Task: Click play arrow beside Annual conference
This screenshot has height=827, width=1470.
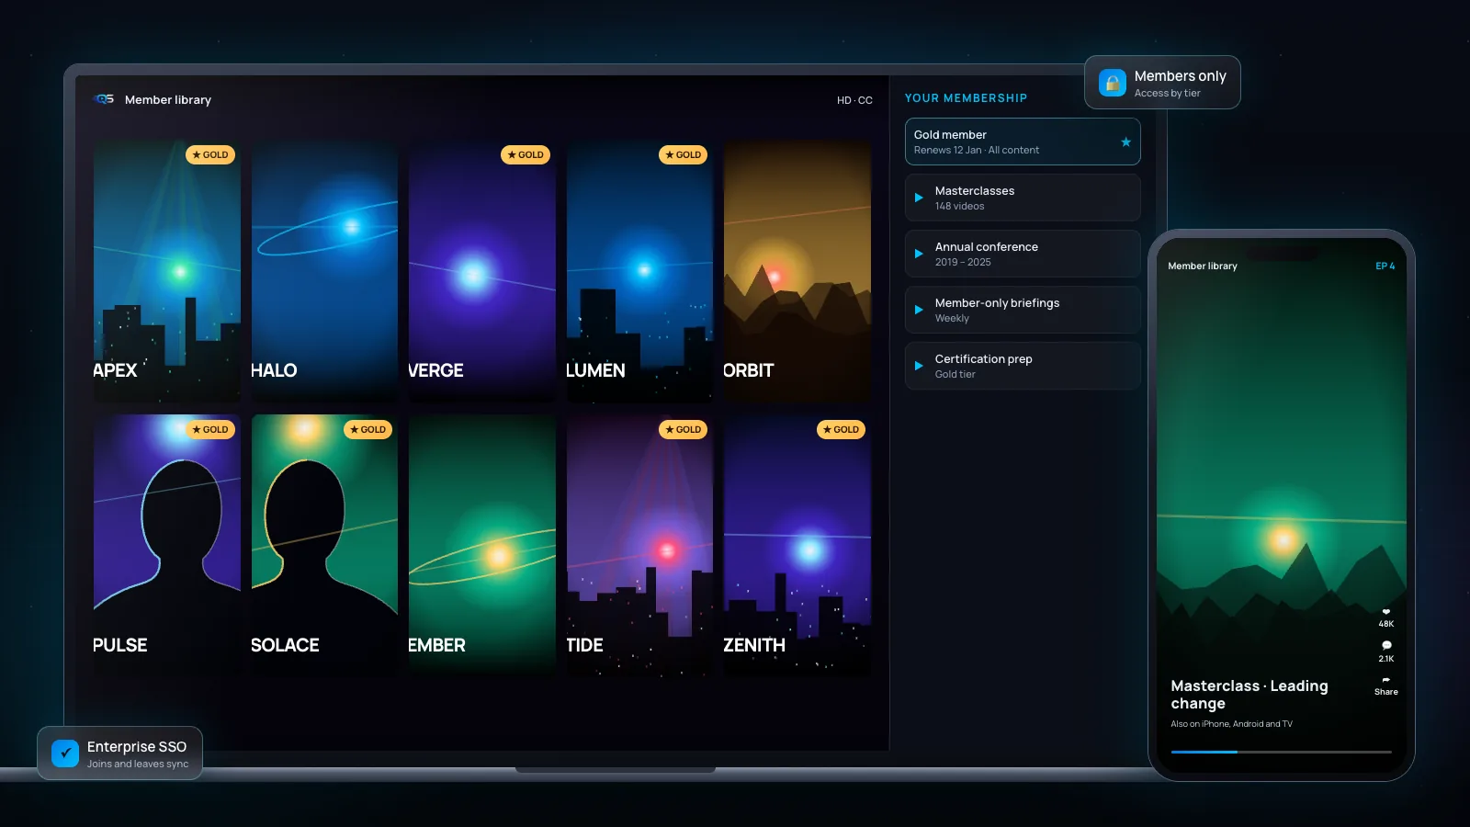Action: tap(918, 254)
